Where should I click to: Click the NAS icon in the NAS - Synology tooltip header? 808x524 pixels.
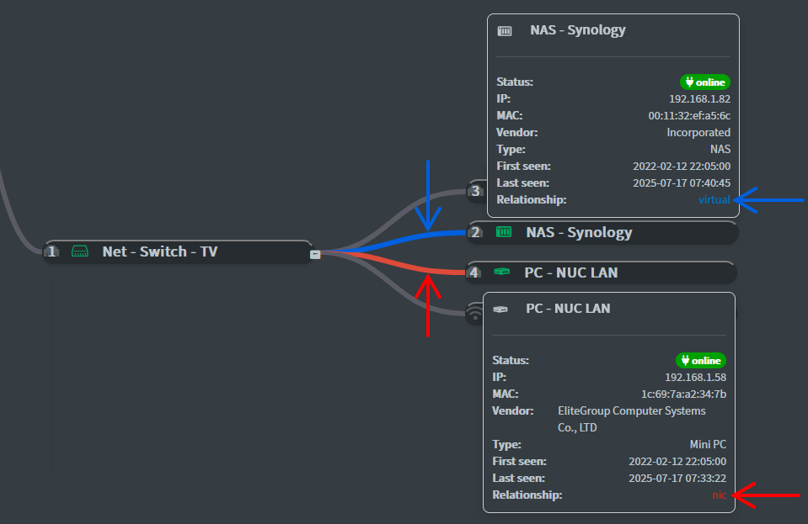click(505, 31)
